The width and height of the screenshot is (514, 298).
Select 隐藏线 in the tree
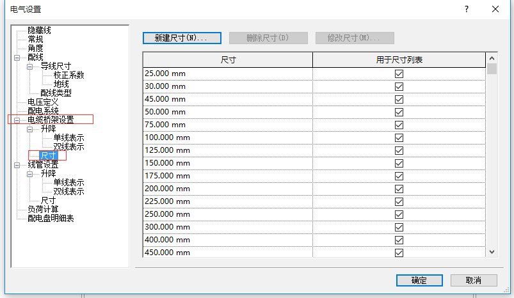(x=39, y=31)
